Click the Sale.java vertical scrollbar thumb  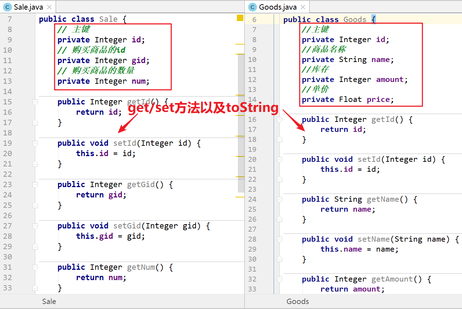[x=241, y=123]
